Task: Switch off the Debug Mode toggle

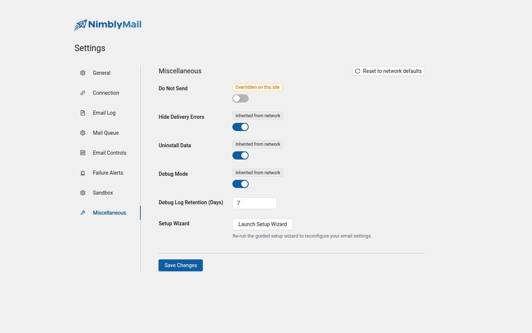Action: (x=241, y=184)
